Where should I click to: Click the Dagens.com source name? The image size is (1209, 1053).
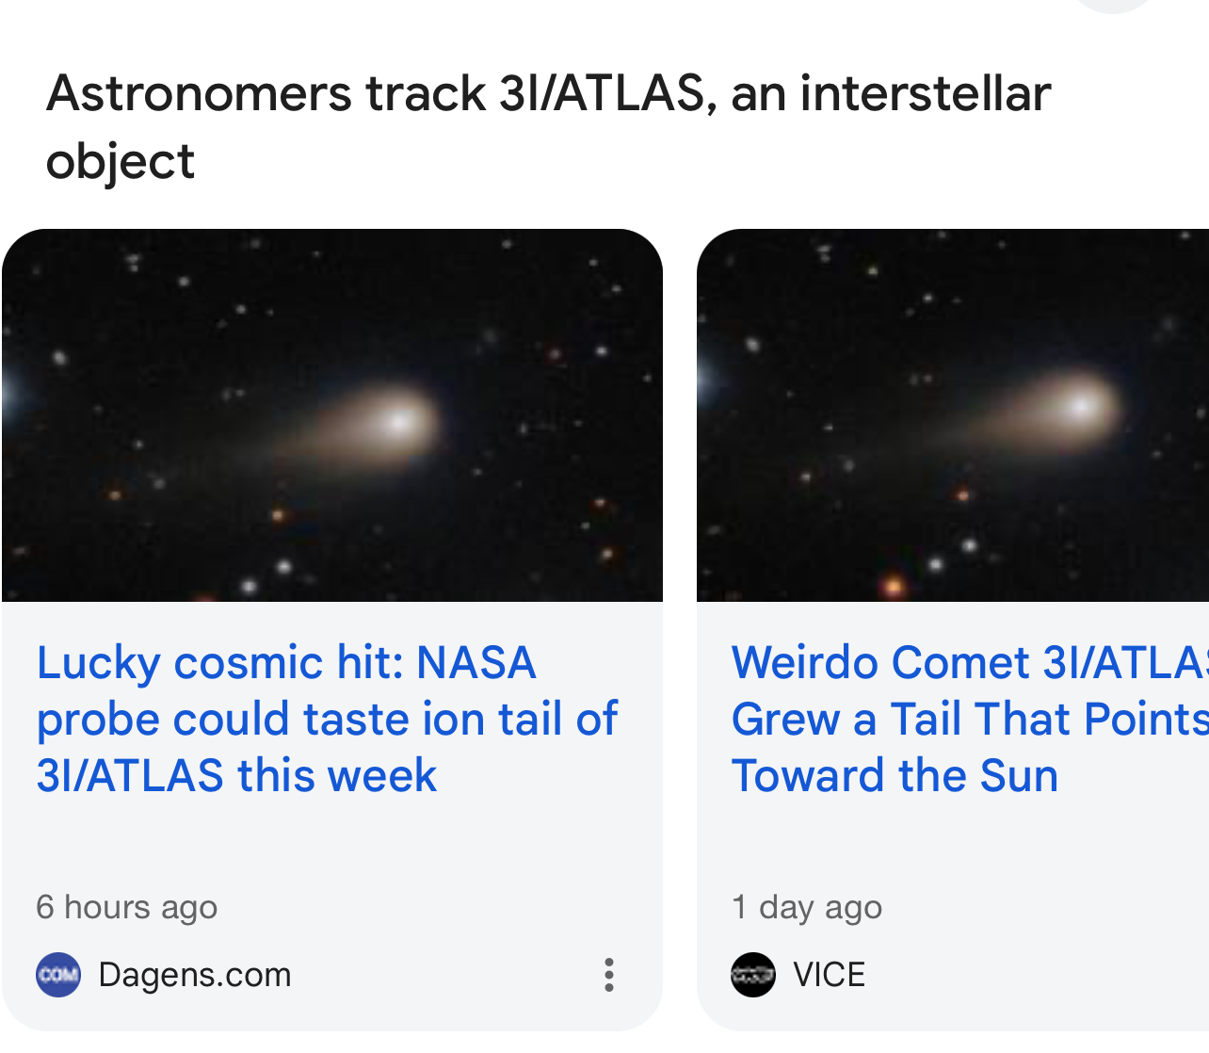(195, 975)
